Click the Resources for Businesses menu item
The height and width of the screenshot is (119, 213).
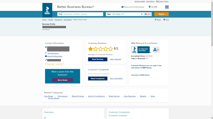coord(133,7)
